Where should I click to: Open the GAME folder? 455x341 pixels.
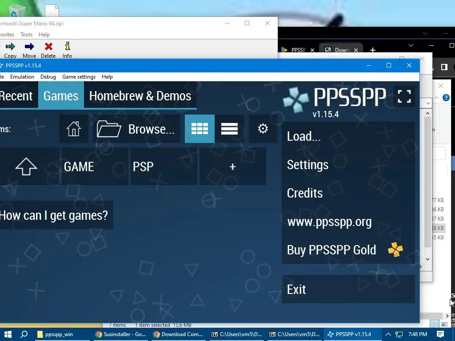pyautogui.click(x=95, y=167)
